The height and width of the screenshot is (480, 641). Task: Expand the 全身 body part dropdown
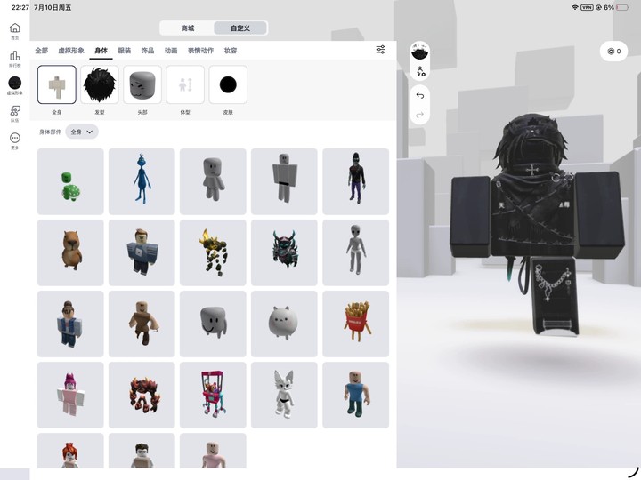[x=82, y=132]
